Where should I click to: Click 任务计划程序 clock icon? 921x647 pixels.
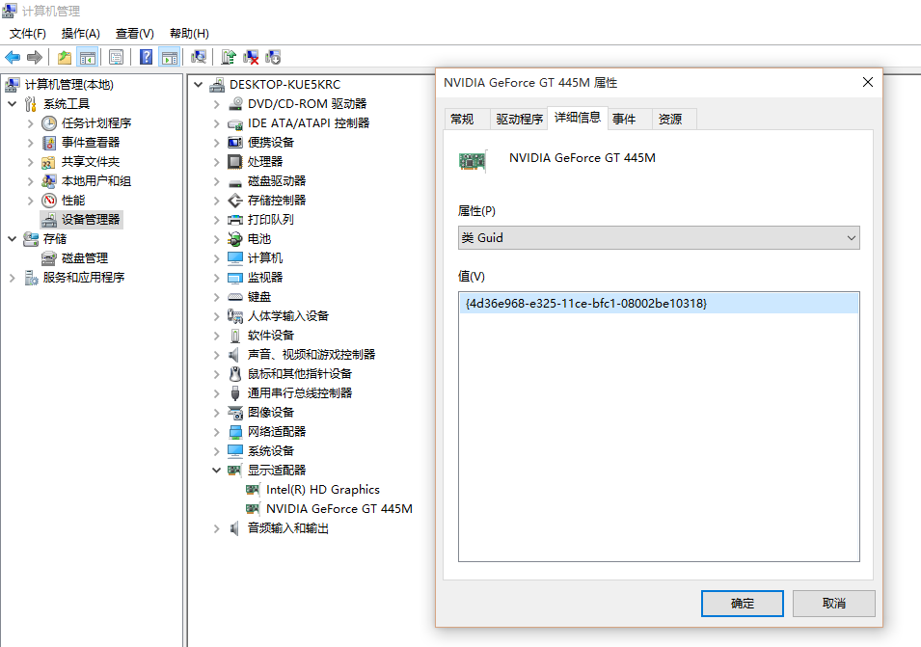point(49,123)
